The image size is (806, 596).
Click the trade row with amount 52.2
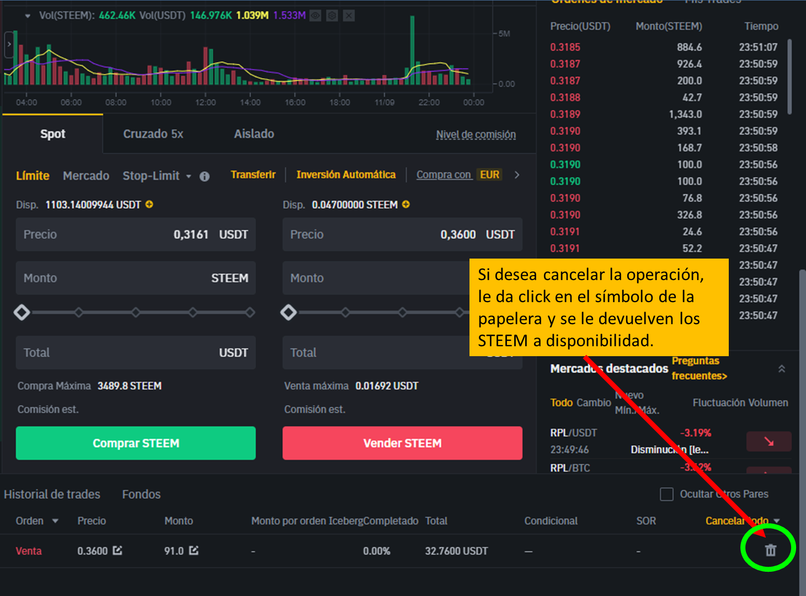664,248
